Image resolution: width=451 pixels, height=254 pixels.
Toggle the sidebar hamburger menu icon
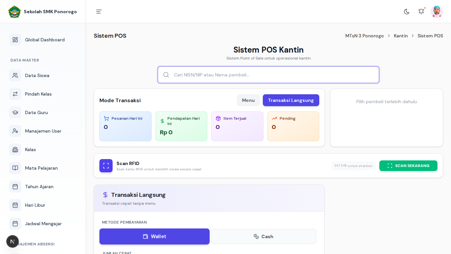tap(99, 12)
